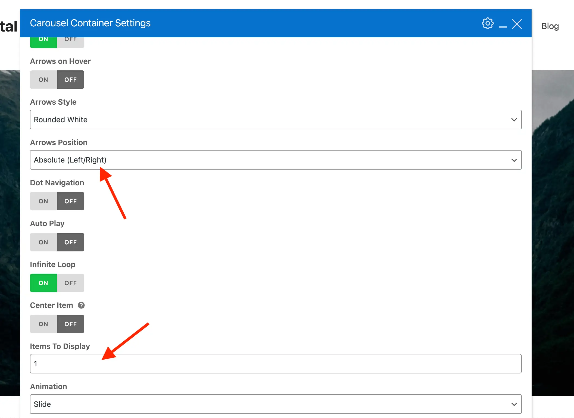Open the settings gear icon in header
This screenshot has width=574, height=418.
point(488,24)
